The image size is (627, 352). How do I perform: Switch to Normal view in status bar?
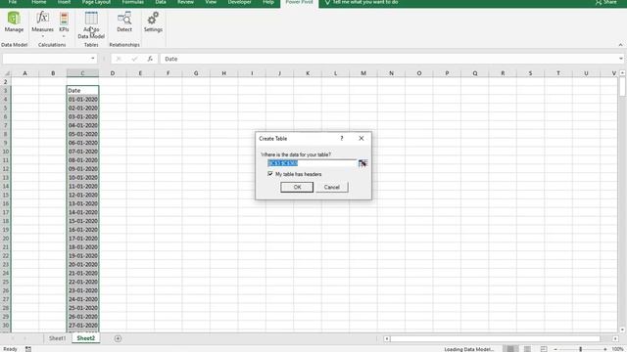point(510,349)
